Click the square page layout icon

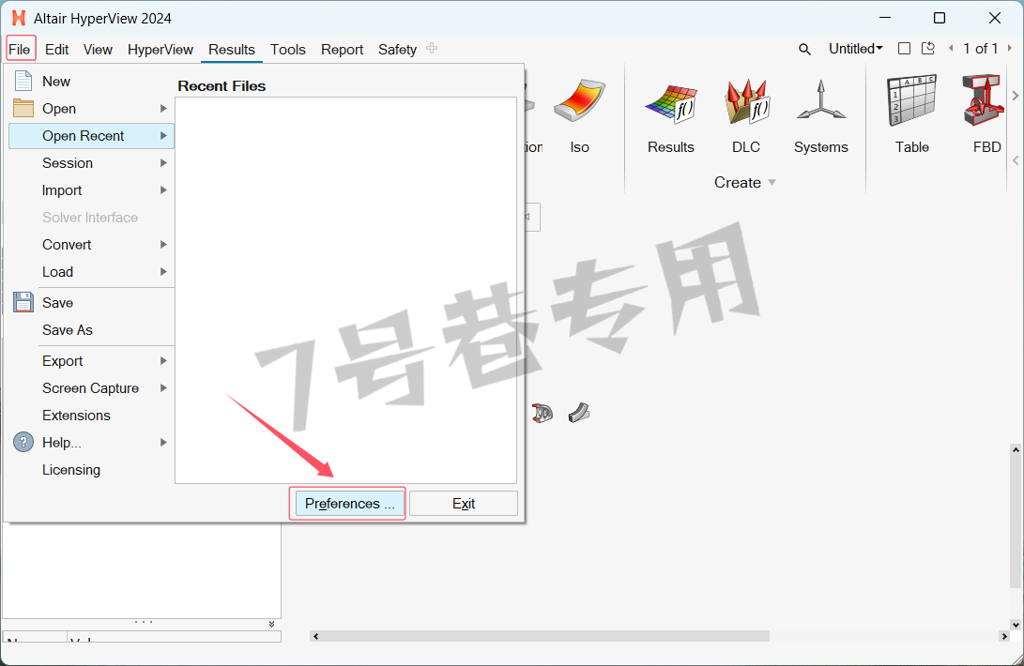[x=905, y=49]
